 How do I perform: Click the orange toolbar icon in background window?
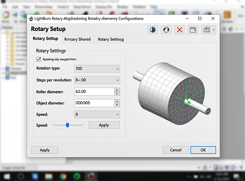pyautogui.click(x=227, y=15)
